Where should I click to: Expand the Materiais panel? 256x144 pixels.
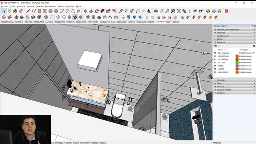pyautogui.click(x=234, y=33)
